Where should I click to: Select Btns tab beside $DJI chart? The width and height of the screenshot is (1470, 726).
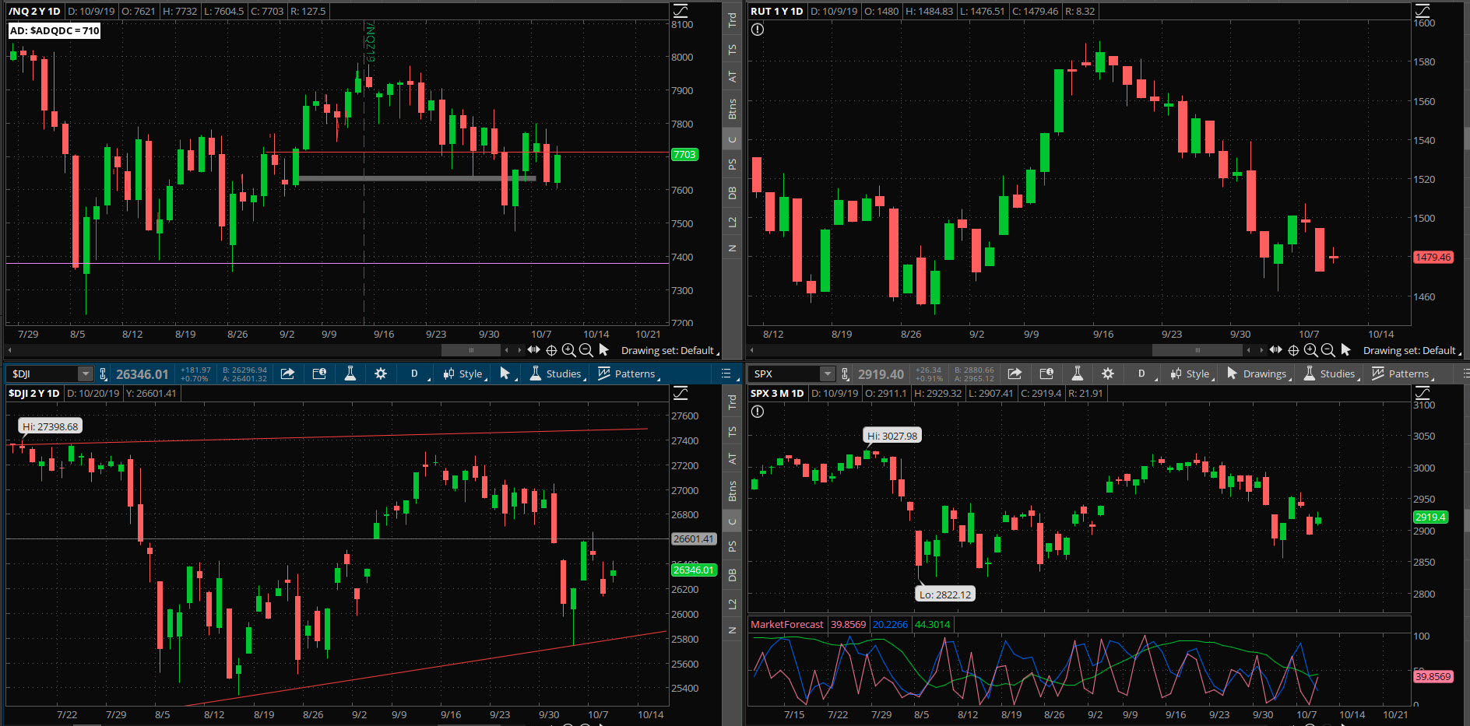pos(732,491)
